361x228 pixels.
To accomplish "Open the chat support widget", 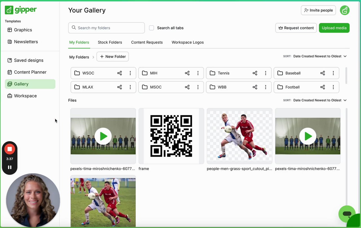I will [x=347, y=214].
